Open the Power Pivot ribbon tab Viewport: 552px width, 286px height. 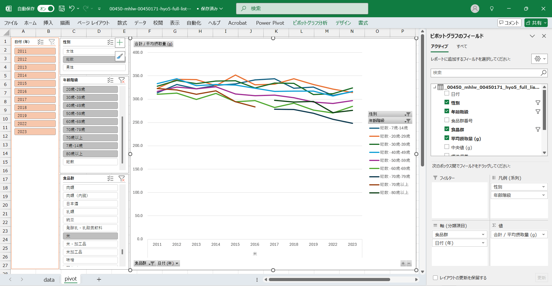270,23
